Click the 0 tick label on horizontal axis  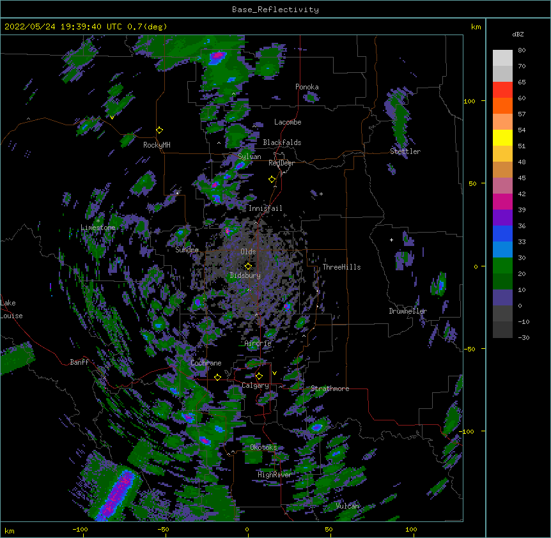pos(247,529)
